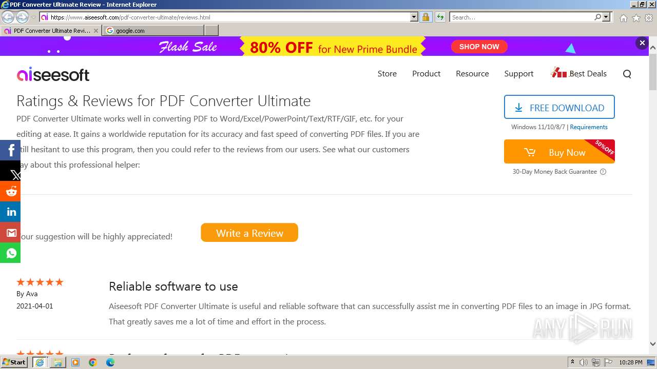Image resolution: width=657 pixels, height=369 pixels.
Task: Share page on Reddit sidebar icon
Action: coord(10,191)
